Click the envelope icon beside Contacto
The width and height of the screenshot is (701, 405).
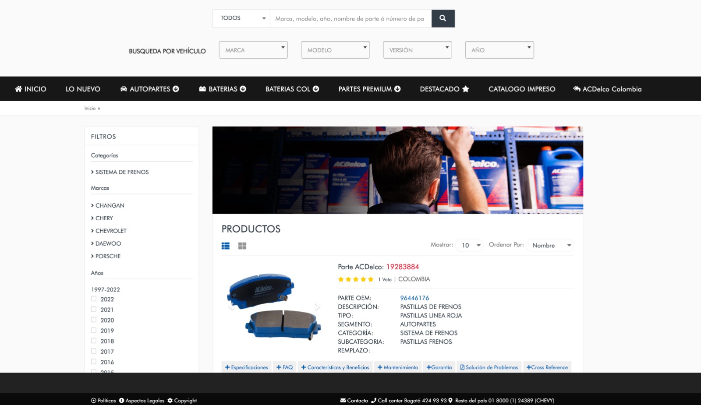[343, 401]
